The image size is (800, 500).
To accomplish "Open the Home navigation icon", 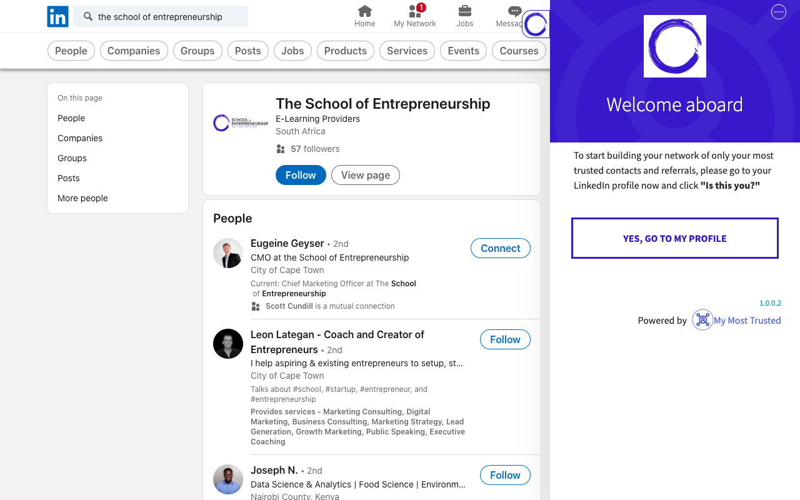I will tap(365, 11).
